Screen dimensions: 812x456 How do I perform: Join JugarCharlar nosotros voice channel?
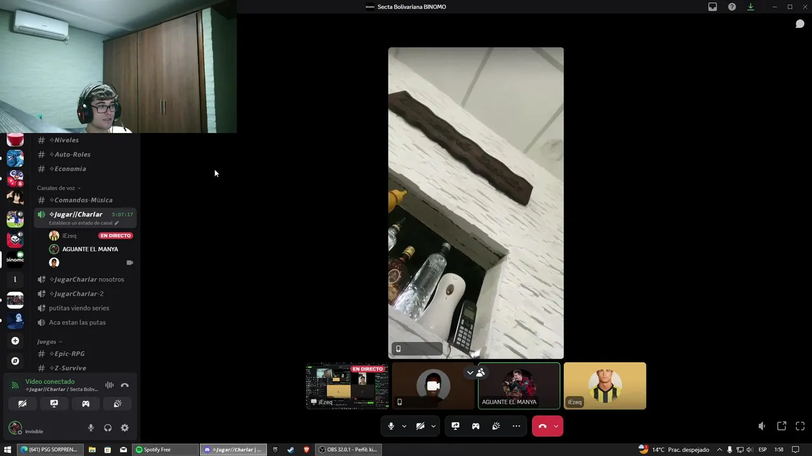click(x=86, y=279)
